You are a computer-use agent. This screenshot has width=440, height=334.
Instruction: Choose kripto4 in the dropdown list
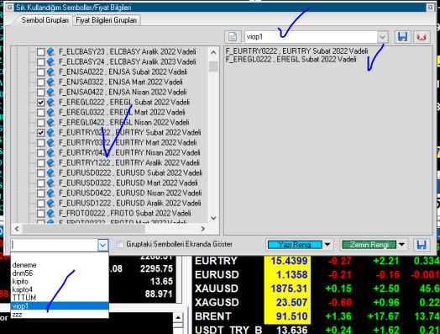(x=60, y=289)
